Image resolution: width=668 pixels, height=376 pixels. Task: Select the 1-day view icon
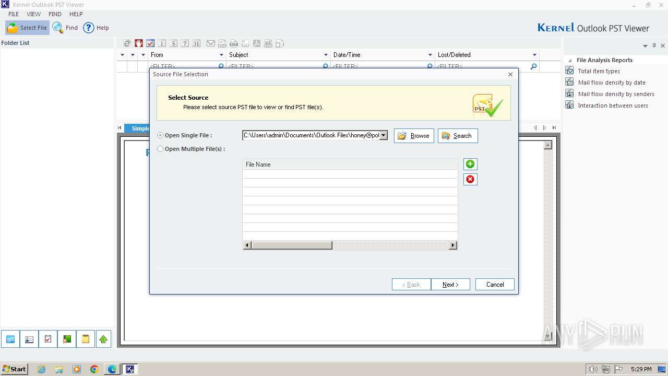(162, 43)
